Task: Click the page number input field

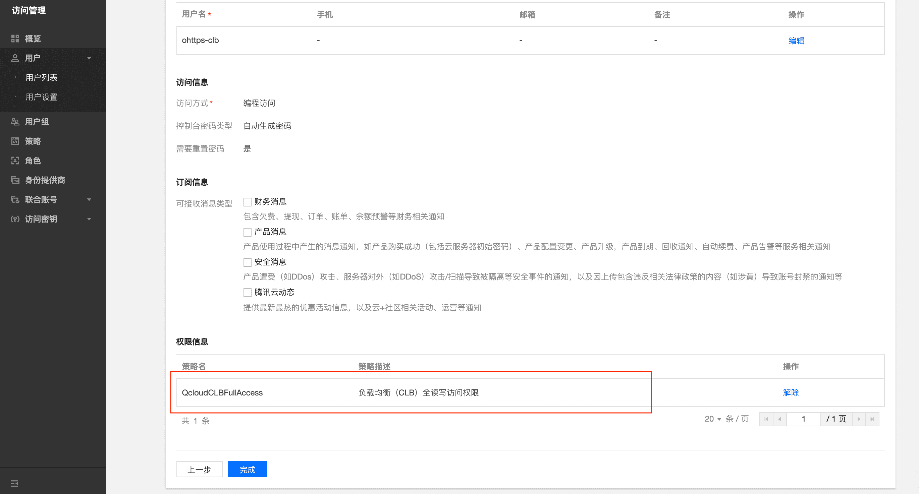Action: [803, 419]
